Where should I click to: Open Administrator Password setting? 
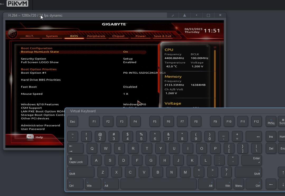pyautogui.click(x=40, y=125)
